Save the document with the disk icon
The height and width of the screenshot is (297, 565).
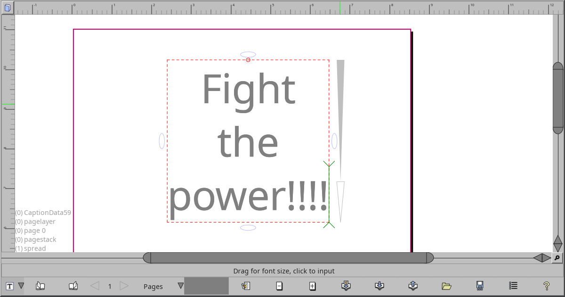pyautogui.click(x=480, y=286)
